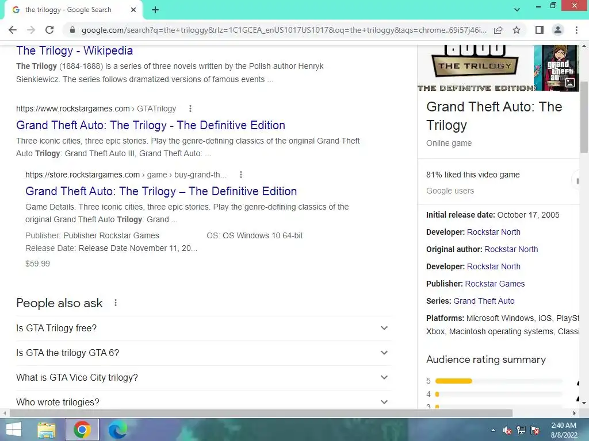Open the store result 'The Trilogy – The Definitive Edition'
The width and height of the screenshot is (589, 441).
pyautogui.click(x=161, y=191)
